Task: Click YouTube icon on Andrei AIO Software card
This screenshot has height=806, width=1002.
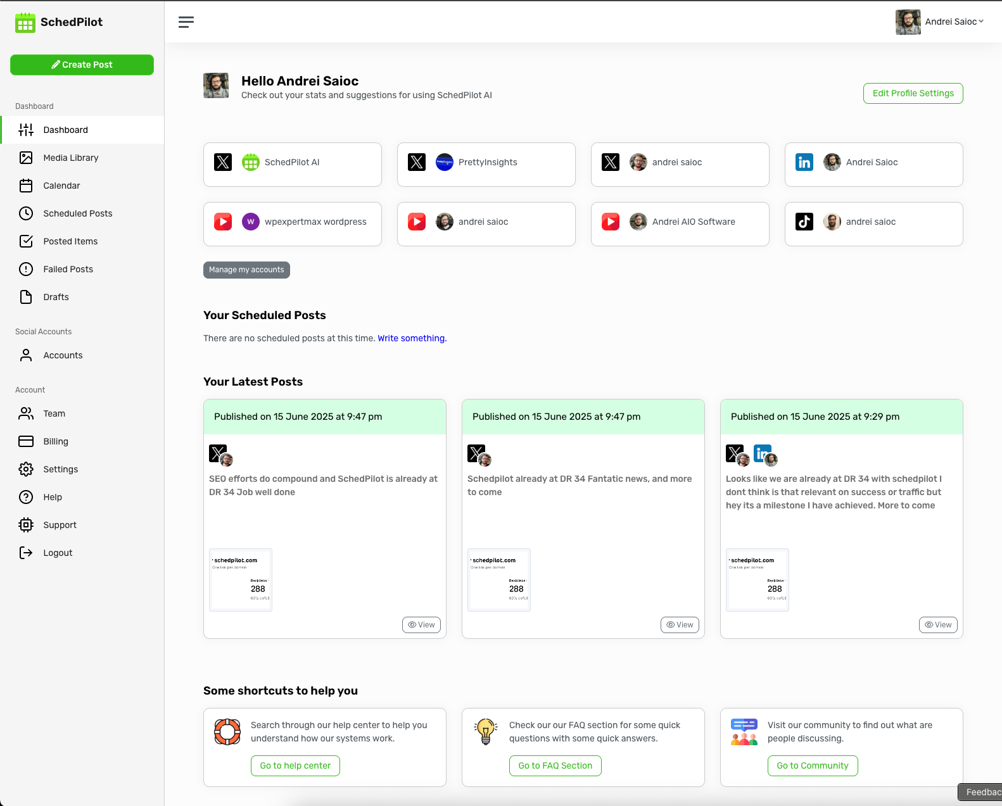Action: tap(611, 222)
